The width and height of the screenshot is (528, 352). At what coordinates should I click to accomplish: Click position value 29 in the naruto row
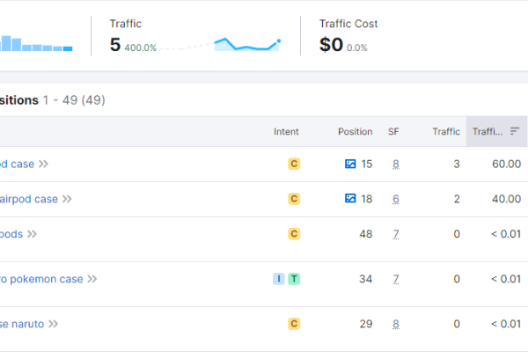coord(366,324)
